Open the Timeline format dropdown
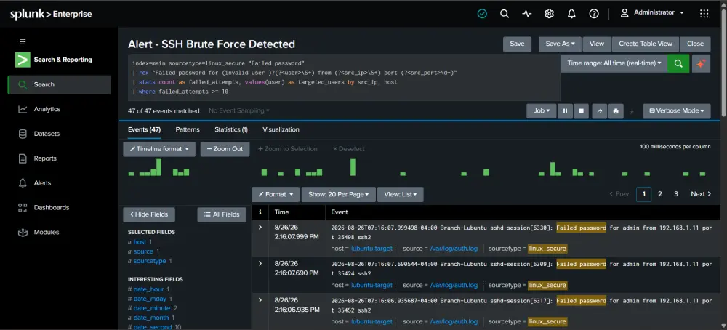This screenshot has width=727, height=330. 159,149
